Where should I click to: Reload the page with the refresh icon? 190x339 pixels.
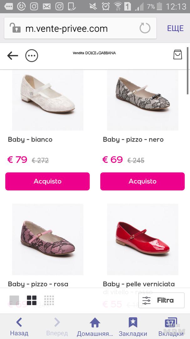coord(145,28)
